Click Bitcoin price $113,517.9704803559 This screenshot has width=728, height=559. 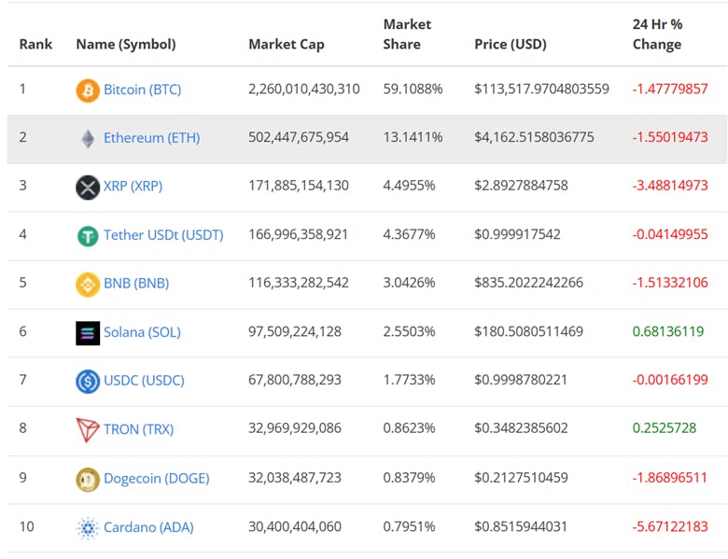pos(542,90)
